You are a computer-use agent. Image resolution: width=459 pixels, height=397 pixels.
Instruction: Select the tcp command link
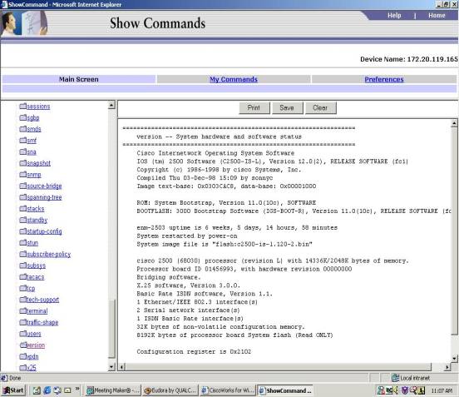coord(31,288)
